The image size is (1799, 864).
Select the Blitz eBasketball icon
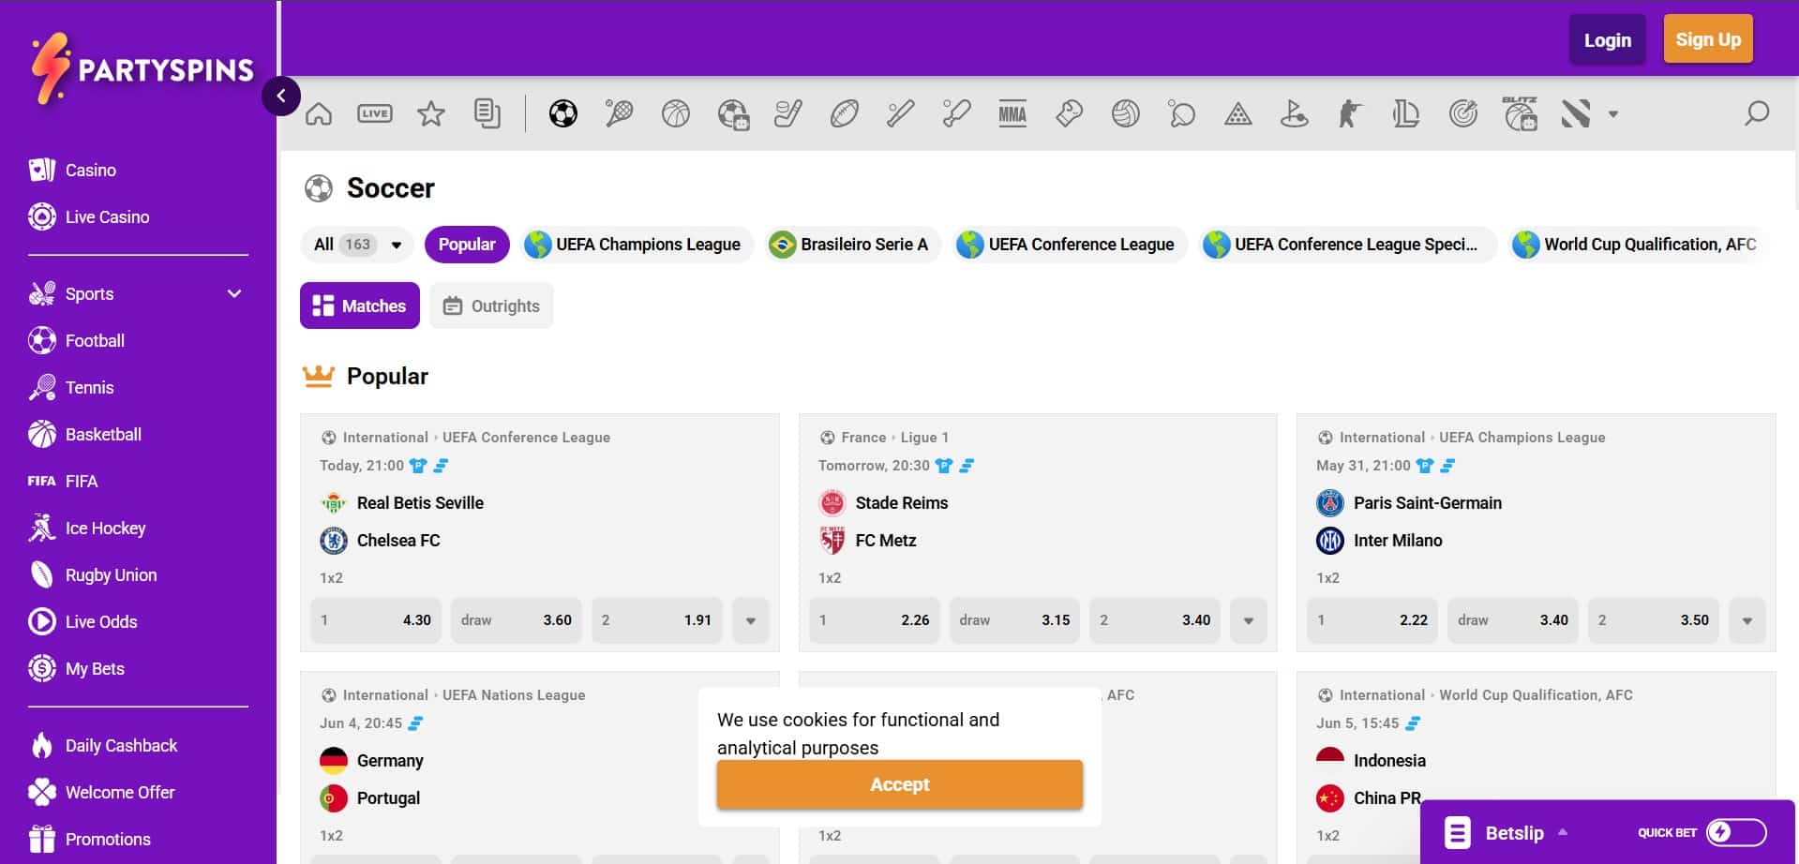(1520, 113)
